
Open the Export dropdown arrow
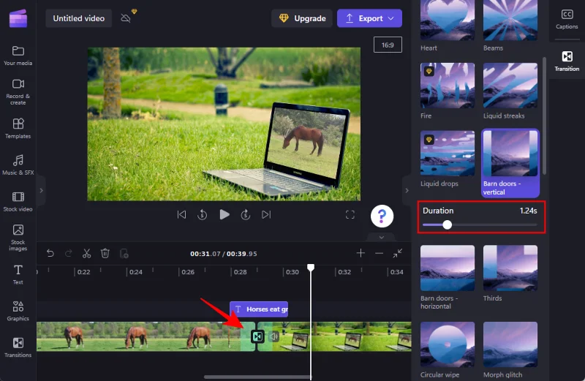(x=391, y=18)
